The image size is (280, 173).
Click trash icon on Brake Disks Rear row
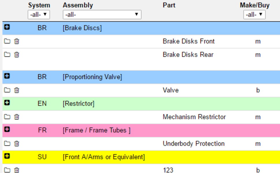pos(17,54)
